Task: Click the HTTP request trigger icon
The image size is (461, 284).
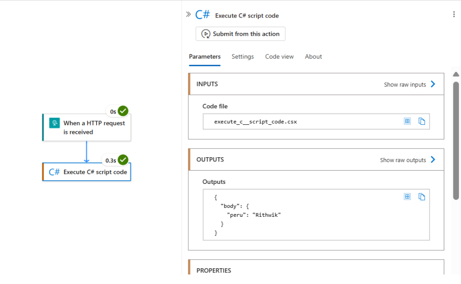Action: [x=54, y=123]
